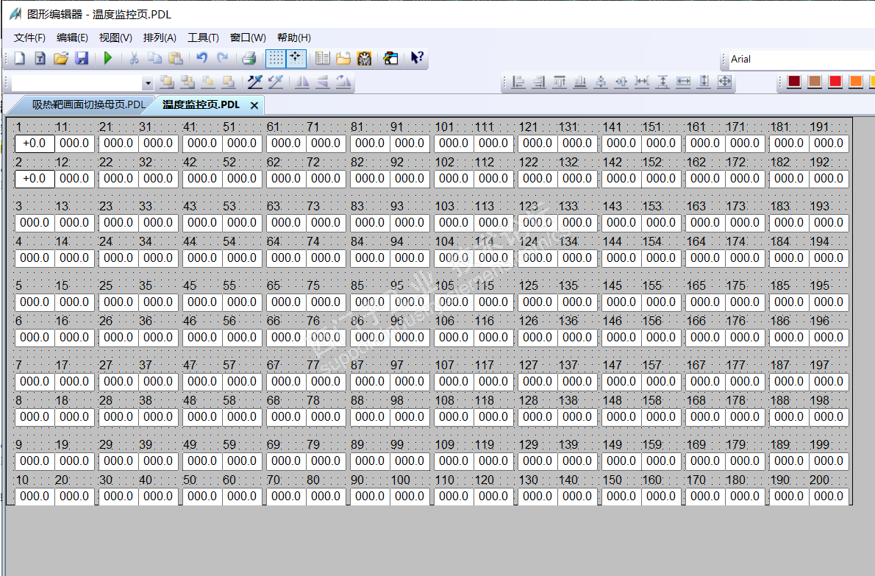Click the Cut scissors icon

(134, 58)
